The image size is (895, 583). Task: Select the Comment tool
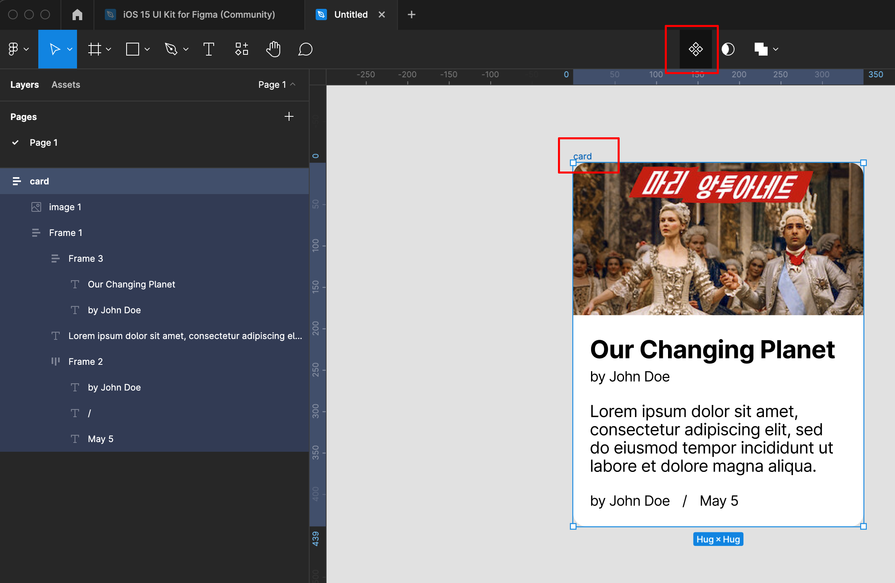(305, 49)
